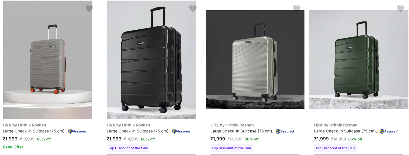The image size is (409, 155).
Task: Favorite the silver suitcase with heart icon
Action: click(296, 9)
